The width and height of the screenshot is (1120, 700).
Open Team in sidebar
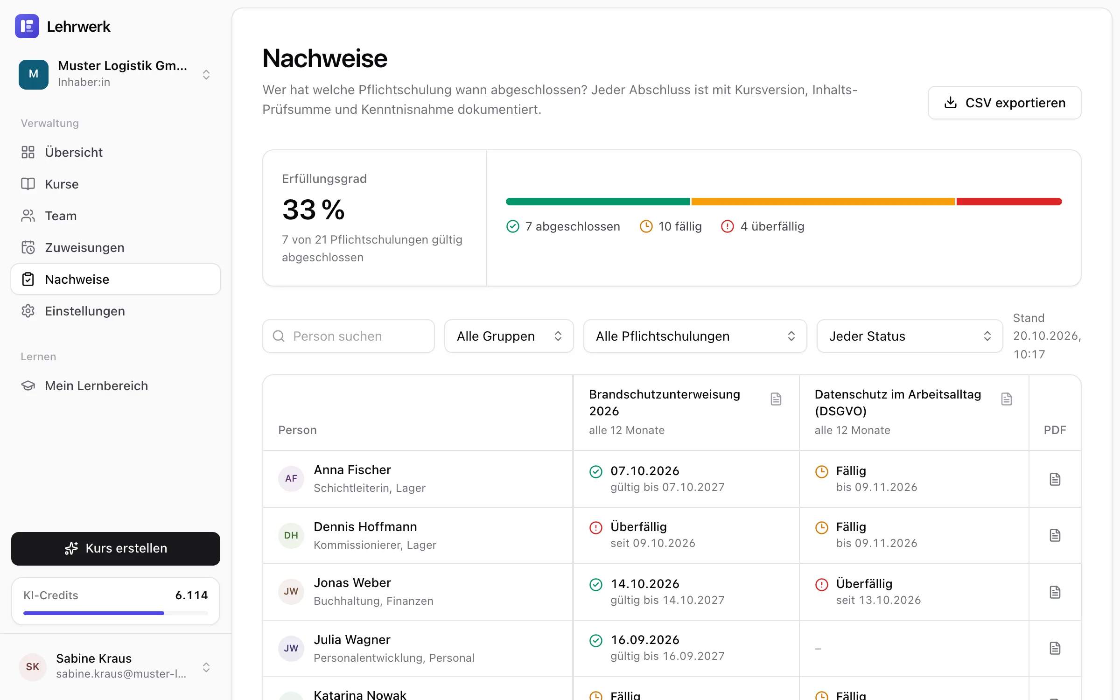click(x=115, y=216)
